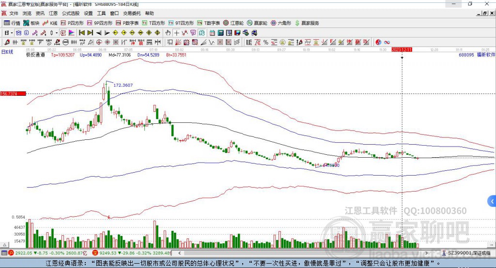This screenshot has width=496, height=268.
Task: Select the Gann fan line tool
Action: pyautogui.click(x=178, y=43)
